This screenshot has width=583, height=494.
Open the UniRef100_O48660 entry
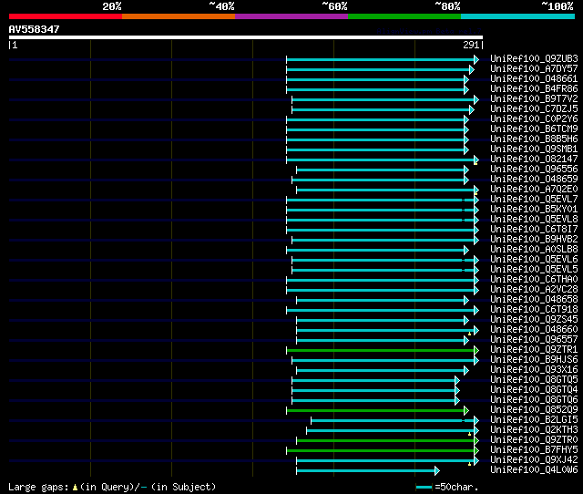point(534,330)
